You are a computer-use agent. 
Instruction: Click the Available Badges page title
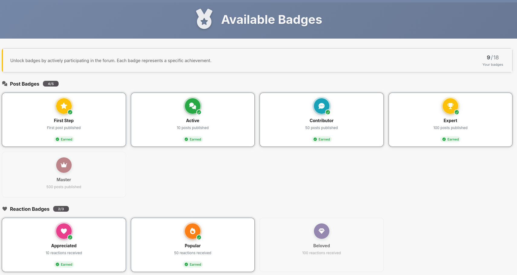(271, 20)
